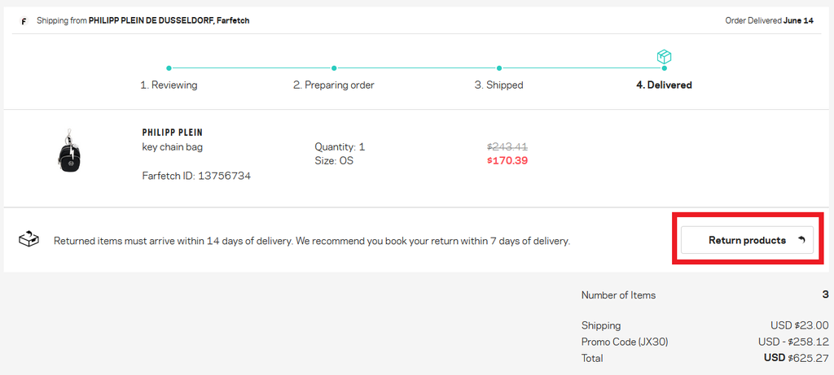Click the sale price $170.39
This screenshot has width=834, height=375.
tap(507, 160)
